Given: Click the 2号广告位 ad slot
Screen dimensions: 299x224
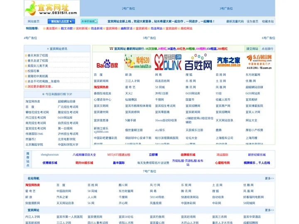Looking at the screenshot, I should click(x=128, y=9).
